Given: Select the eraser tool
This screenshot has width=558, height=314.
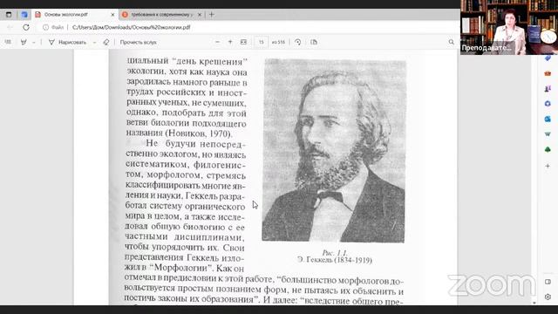Looking at the screenshot, I should (x=106, y=42).
